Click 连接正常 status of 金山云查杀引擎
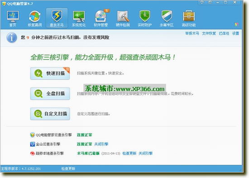The height and width of the screenshot is (178, 249). click(85, 144)
